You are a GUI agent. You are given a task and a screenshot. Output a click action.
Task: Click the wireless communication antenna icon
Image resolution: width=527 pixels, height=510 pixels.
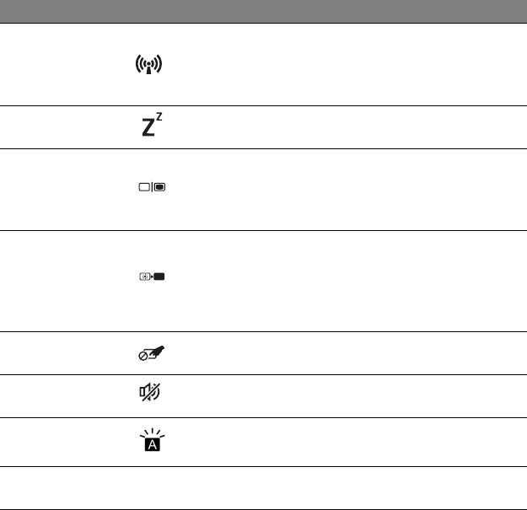click(x=148, y=65)
